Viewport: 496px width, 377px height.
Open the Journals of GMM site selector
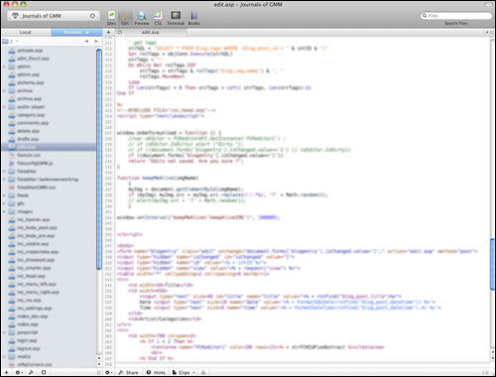tap(54, 16)
